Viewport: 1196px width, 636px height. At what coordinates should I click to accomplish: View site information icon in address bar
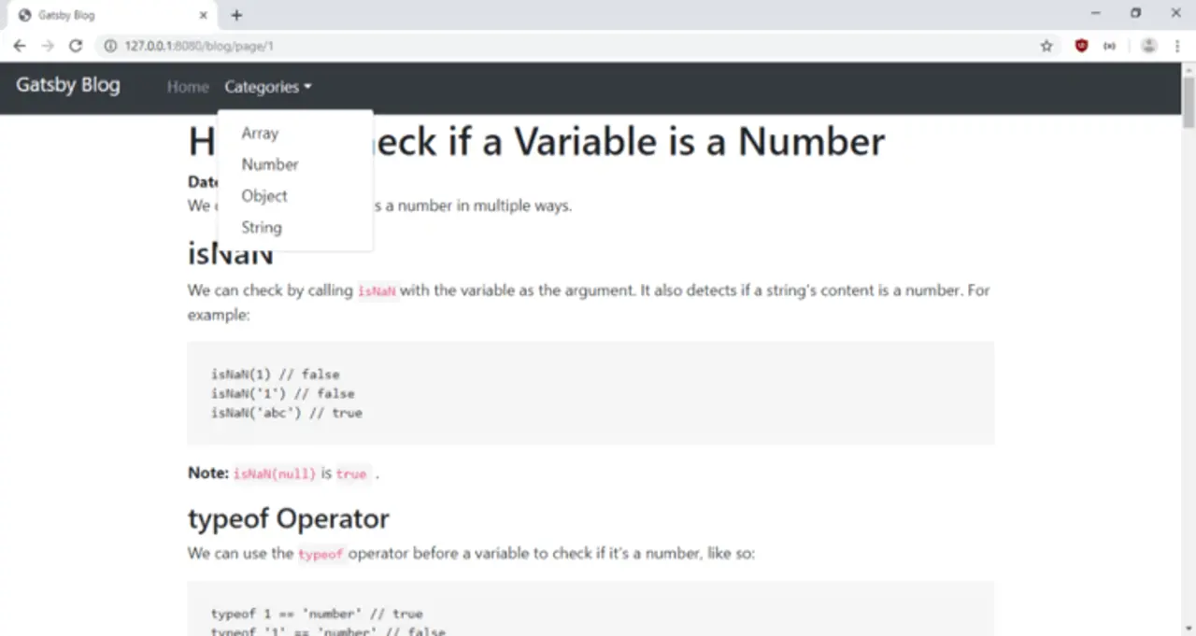(x=110, y=46)
